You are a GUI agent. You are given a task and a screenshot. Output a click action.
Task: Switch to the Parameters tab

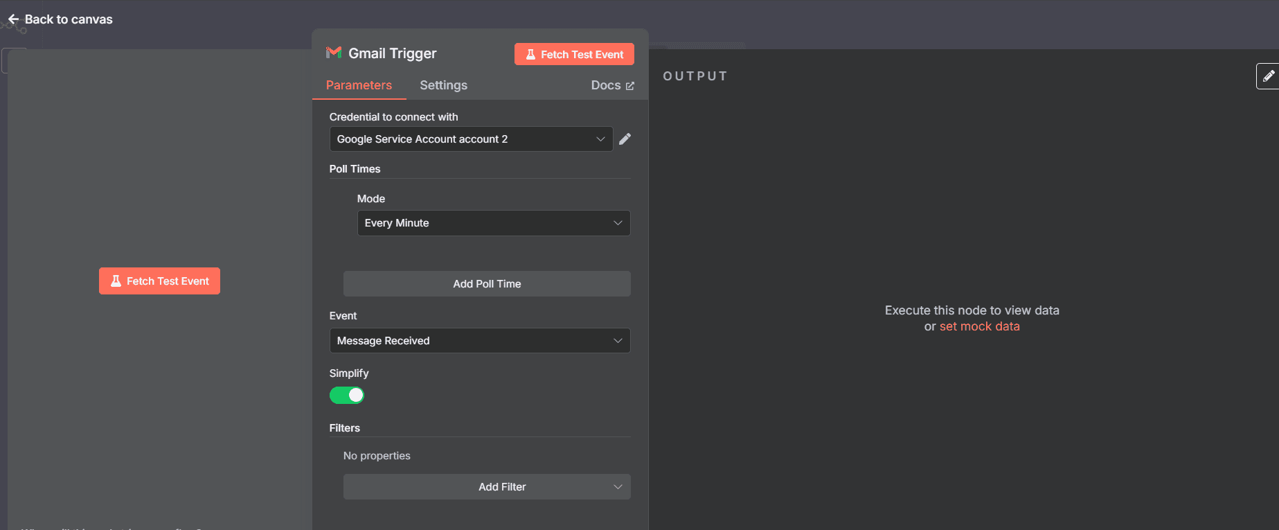pyautogui.click(x=359, y=85)
